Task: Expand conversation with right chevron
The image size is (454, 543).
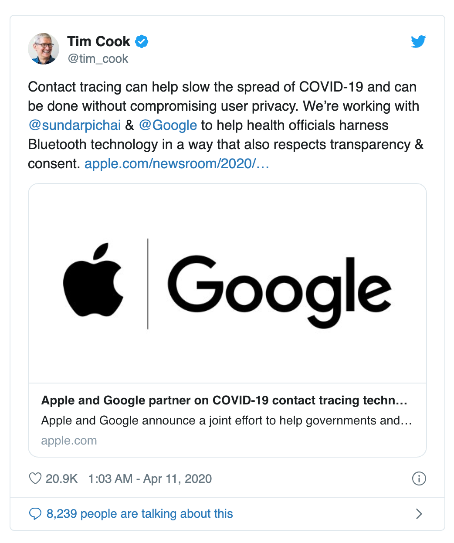Action: click(419, 514)
